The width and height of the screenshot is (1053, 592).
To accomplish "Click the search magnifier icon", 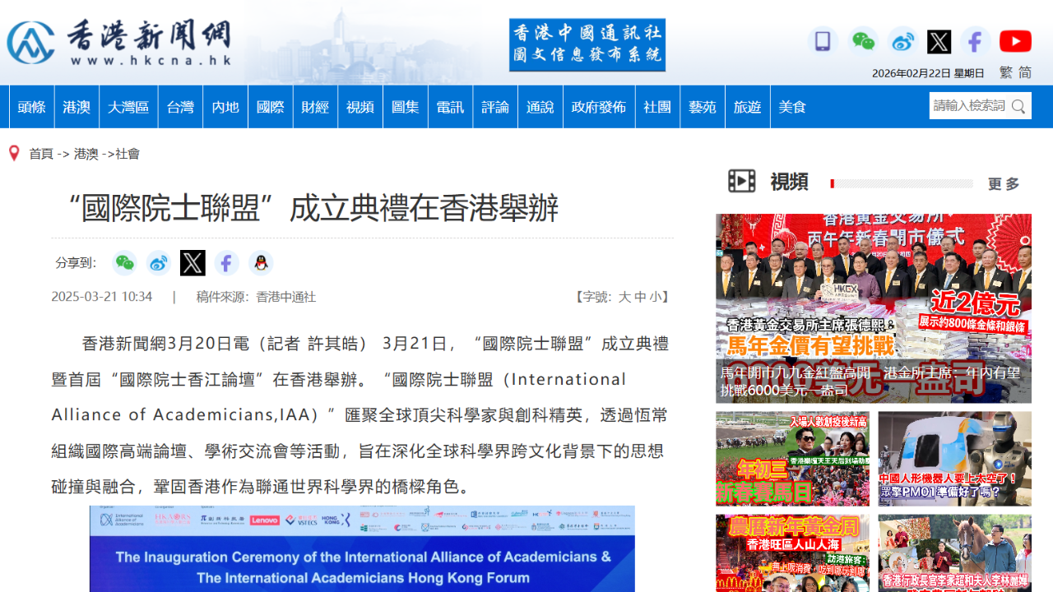I will 1018,106.
